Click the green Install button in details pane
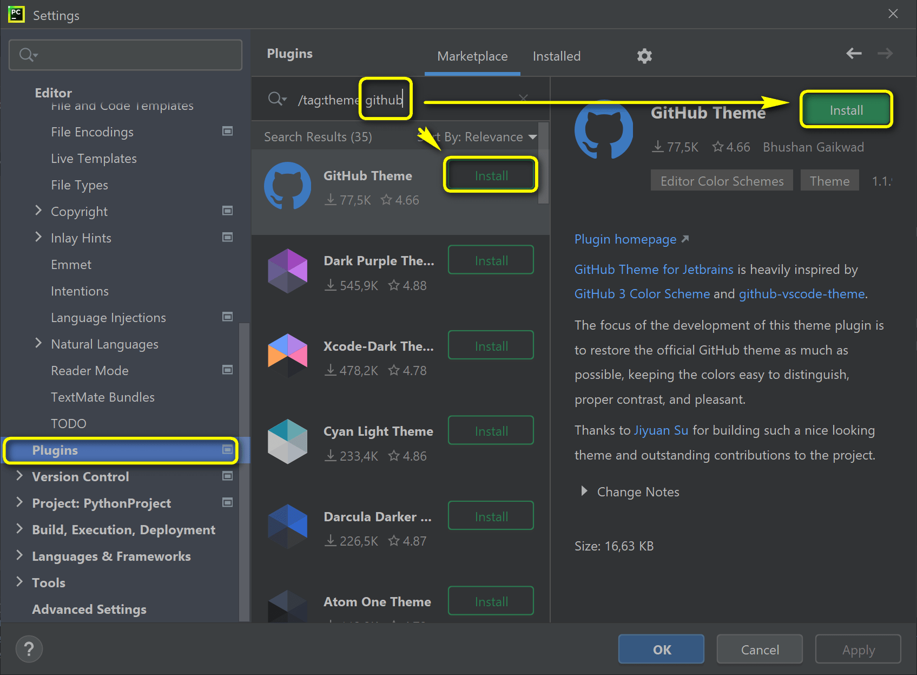This screenshot has height=675, width=917. click(846, 110)
